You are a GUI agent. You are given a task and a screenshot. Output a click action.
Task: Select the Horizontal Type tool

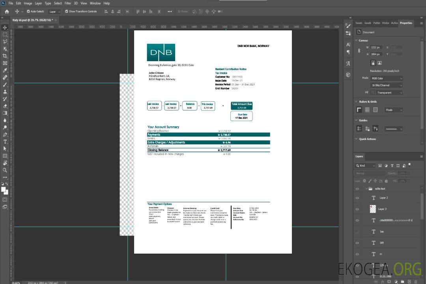(5, 142)
